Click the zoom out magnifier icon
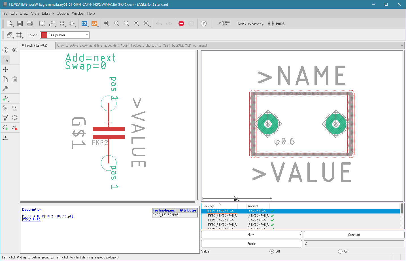The image size is (406, 261). [x=127, y=23]
